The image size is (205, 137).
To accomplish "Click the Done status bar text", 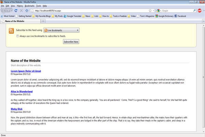I will (3, 135).
